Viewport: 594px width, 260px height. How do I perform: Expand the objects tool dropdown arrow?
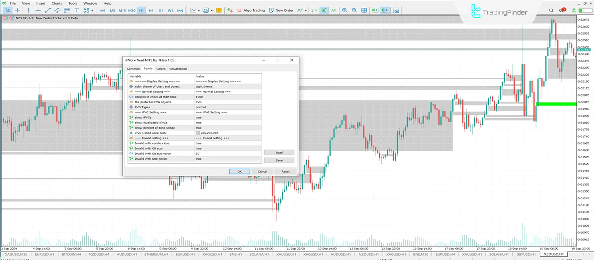[92, 10]
